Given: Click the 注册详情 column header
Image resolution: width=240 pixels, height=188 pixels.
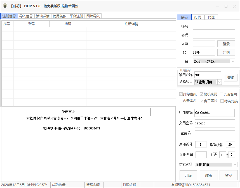Looking at the screenshot, I should click(131, 24).
